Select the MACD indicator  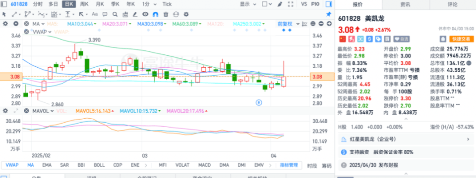tap(205, 165)
